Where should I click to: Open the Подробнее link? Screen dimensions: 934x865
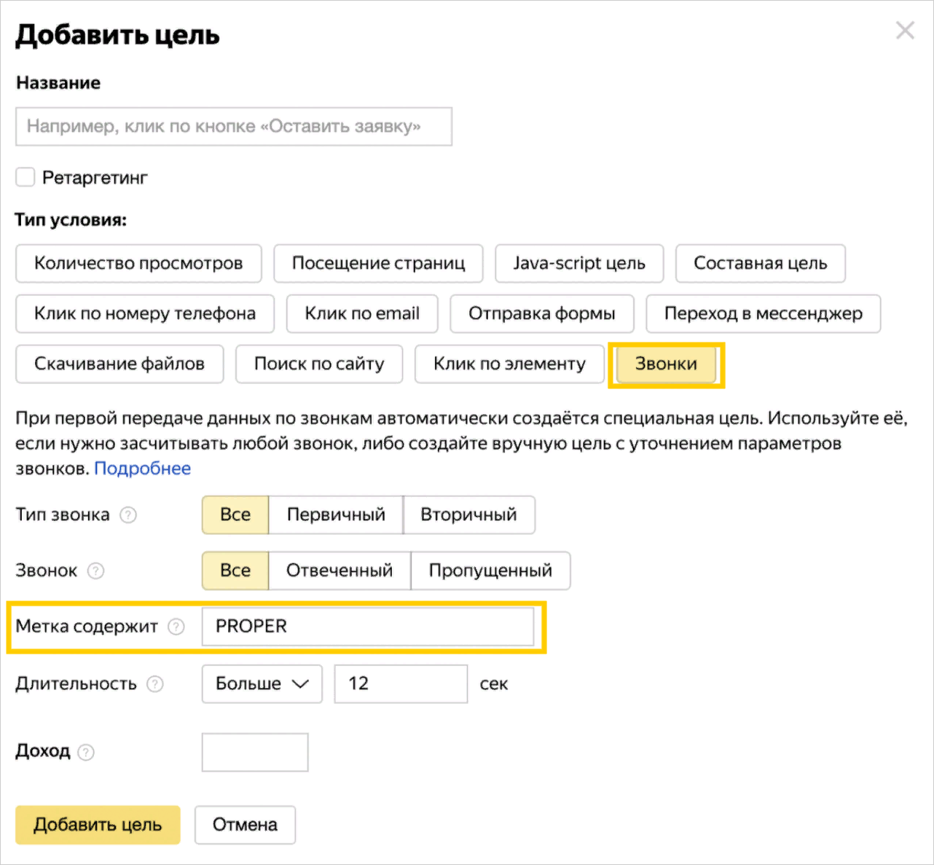143,469
